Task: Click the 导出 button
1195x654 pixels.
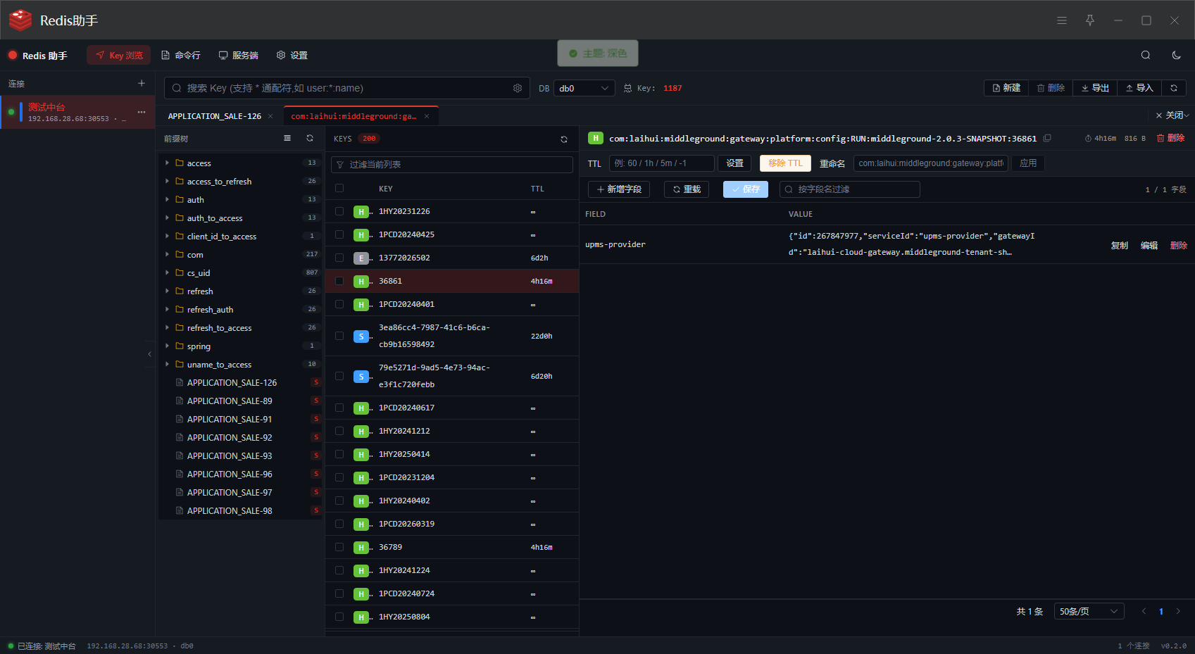Action: [1095, 88]
